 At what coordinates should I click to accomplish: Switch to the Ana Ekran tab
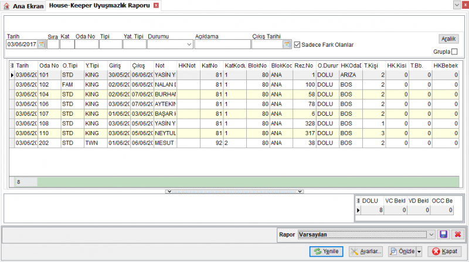(x=23, y=6)
